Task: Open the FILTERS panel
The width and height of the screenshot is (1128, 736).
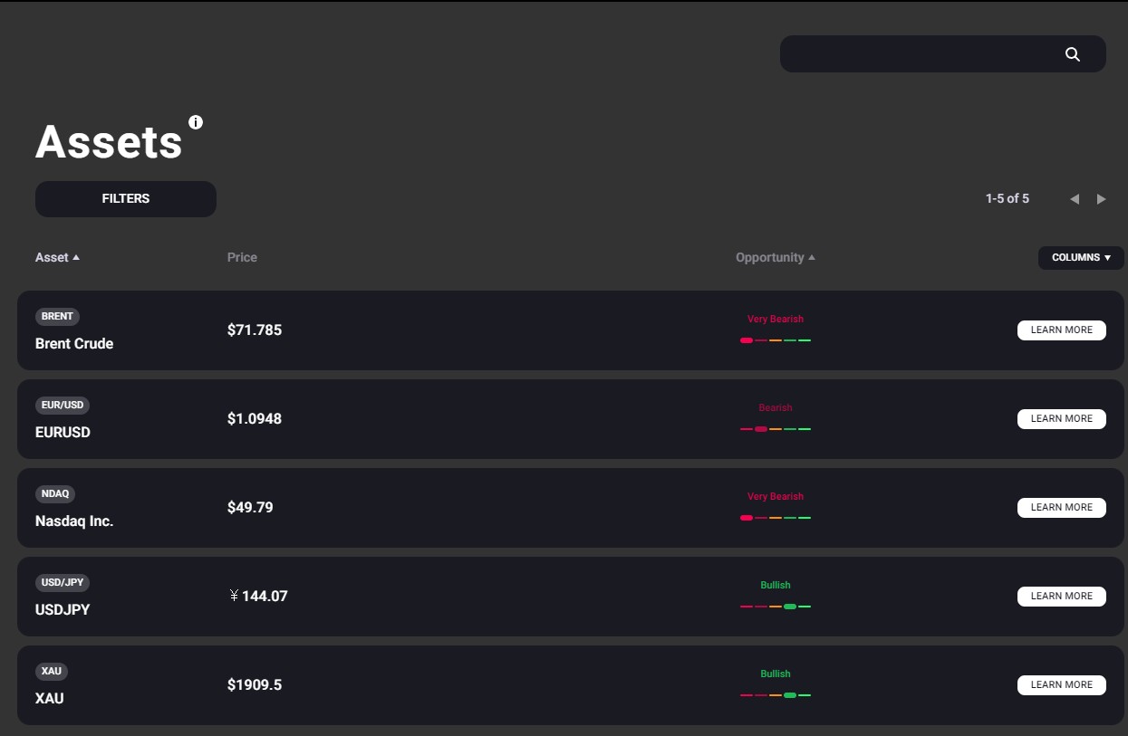Action: (126, 199)
